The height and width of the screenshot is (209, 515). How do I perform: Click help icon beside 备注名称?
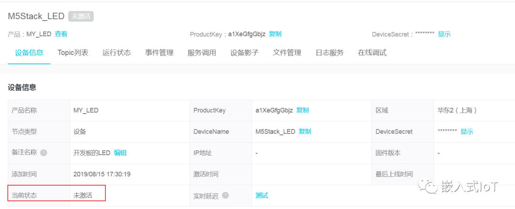tap(44, 153)
